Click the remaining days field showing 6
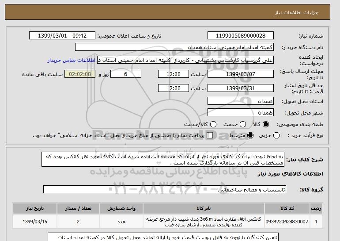Viewport: 340px width, 241px height. pos(126,74)
